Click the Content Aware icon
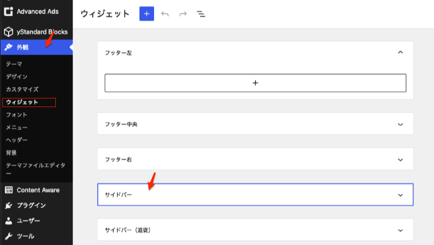The image size is (434, 245). point(9,190)
